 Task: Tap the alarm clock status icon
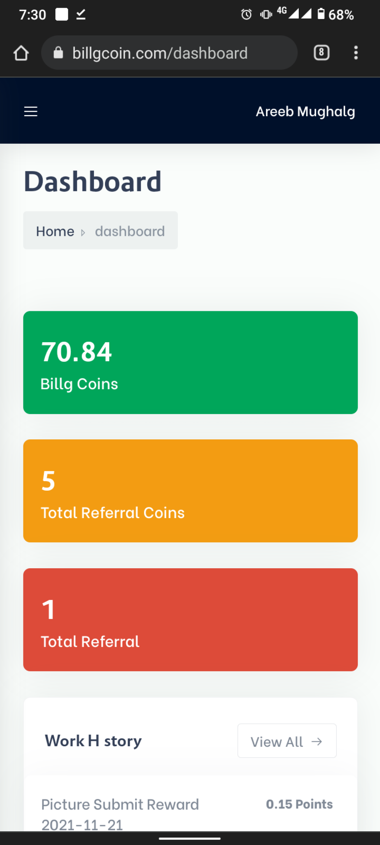pyautogui.click(x=246, y=14)
